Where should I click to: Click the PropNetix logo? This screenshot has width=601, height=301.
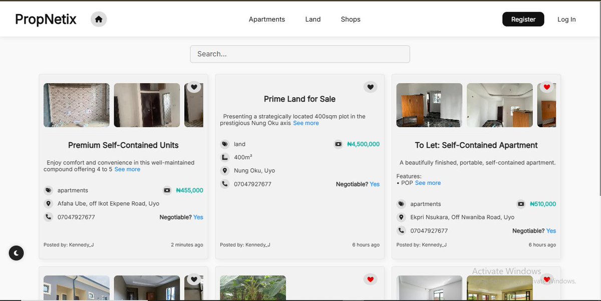tap(46, 19)
